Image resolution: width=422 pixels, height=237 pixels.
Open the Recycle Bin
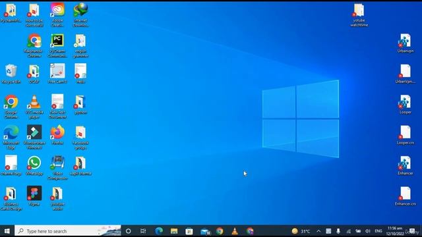pyautogui.click(x=11, y=74)
